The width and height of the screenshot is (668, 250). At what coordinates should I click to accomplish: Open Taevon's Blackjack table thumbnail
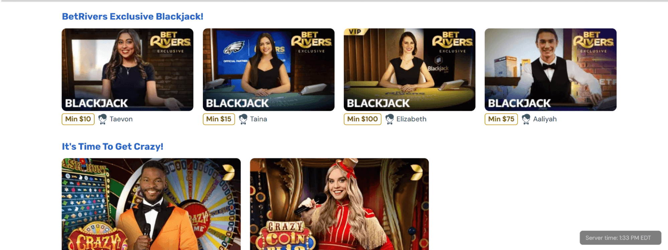(x=128, y=70)
